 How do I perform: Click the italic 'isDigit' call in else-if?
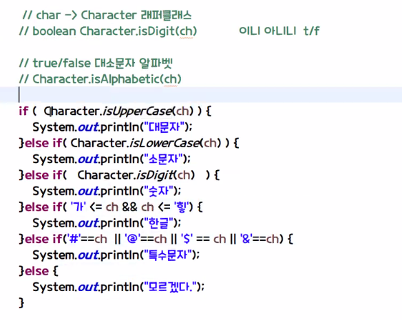point(155,175)
